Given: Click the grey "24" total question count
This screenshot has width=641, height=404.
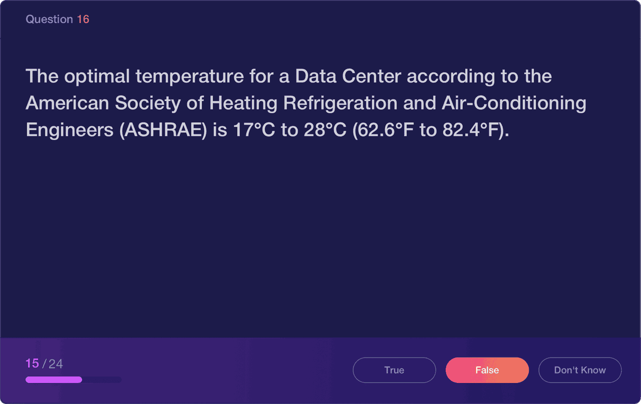Looking at the screenshot, I should coord(56,363).
